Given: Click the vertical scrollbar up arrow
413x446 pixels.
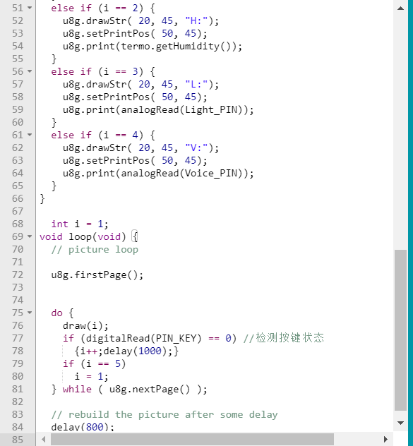Looking at the screenshot, I should point(400,8).
